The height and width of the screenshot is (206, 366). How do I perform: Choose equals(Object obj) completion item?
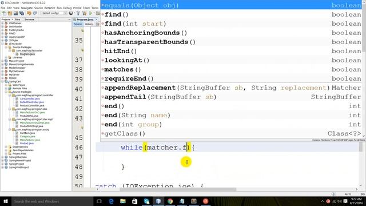[x=231, y=5]
